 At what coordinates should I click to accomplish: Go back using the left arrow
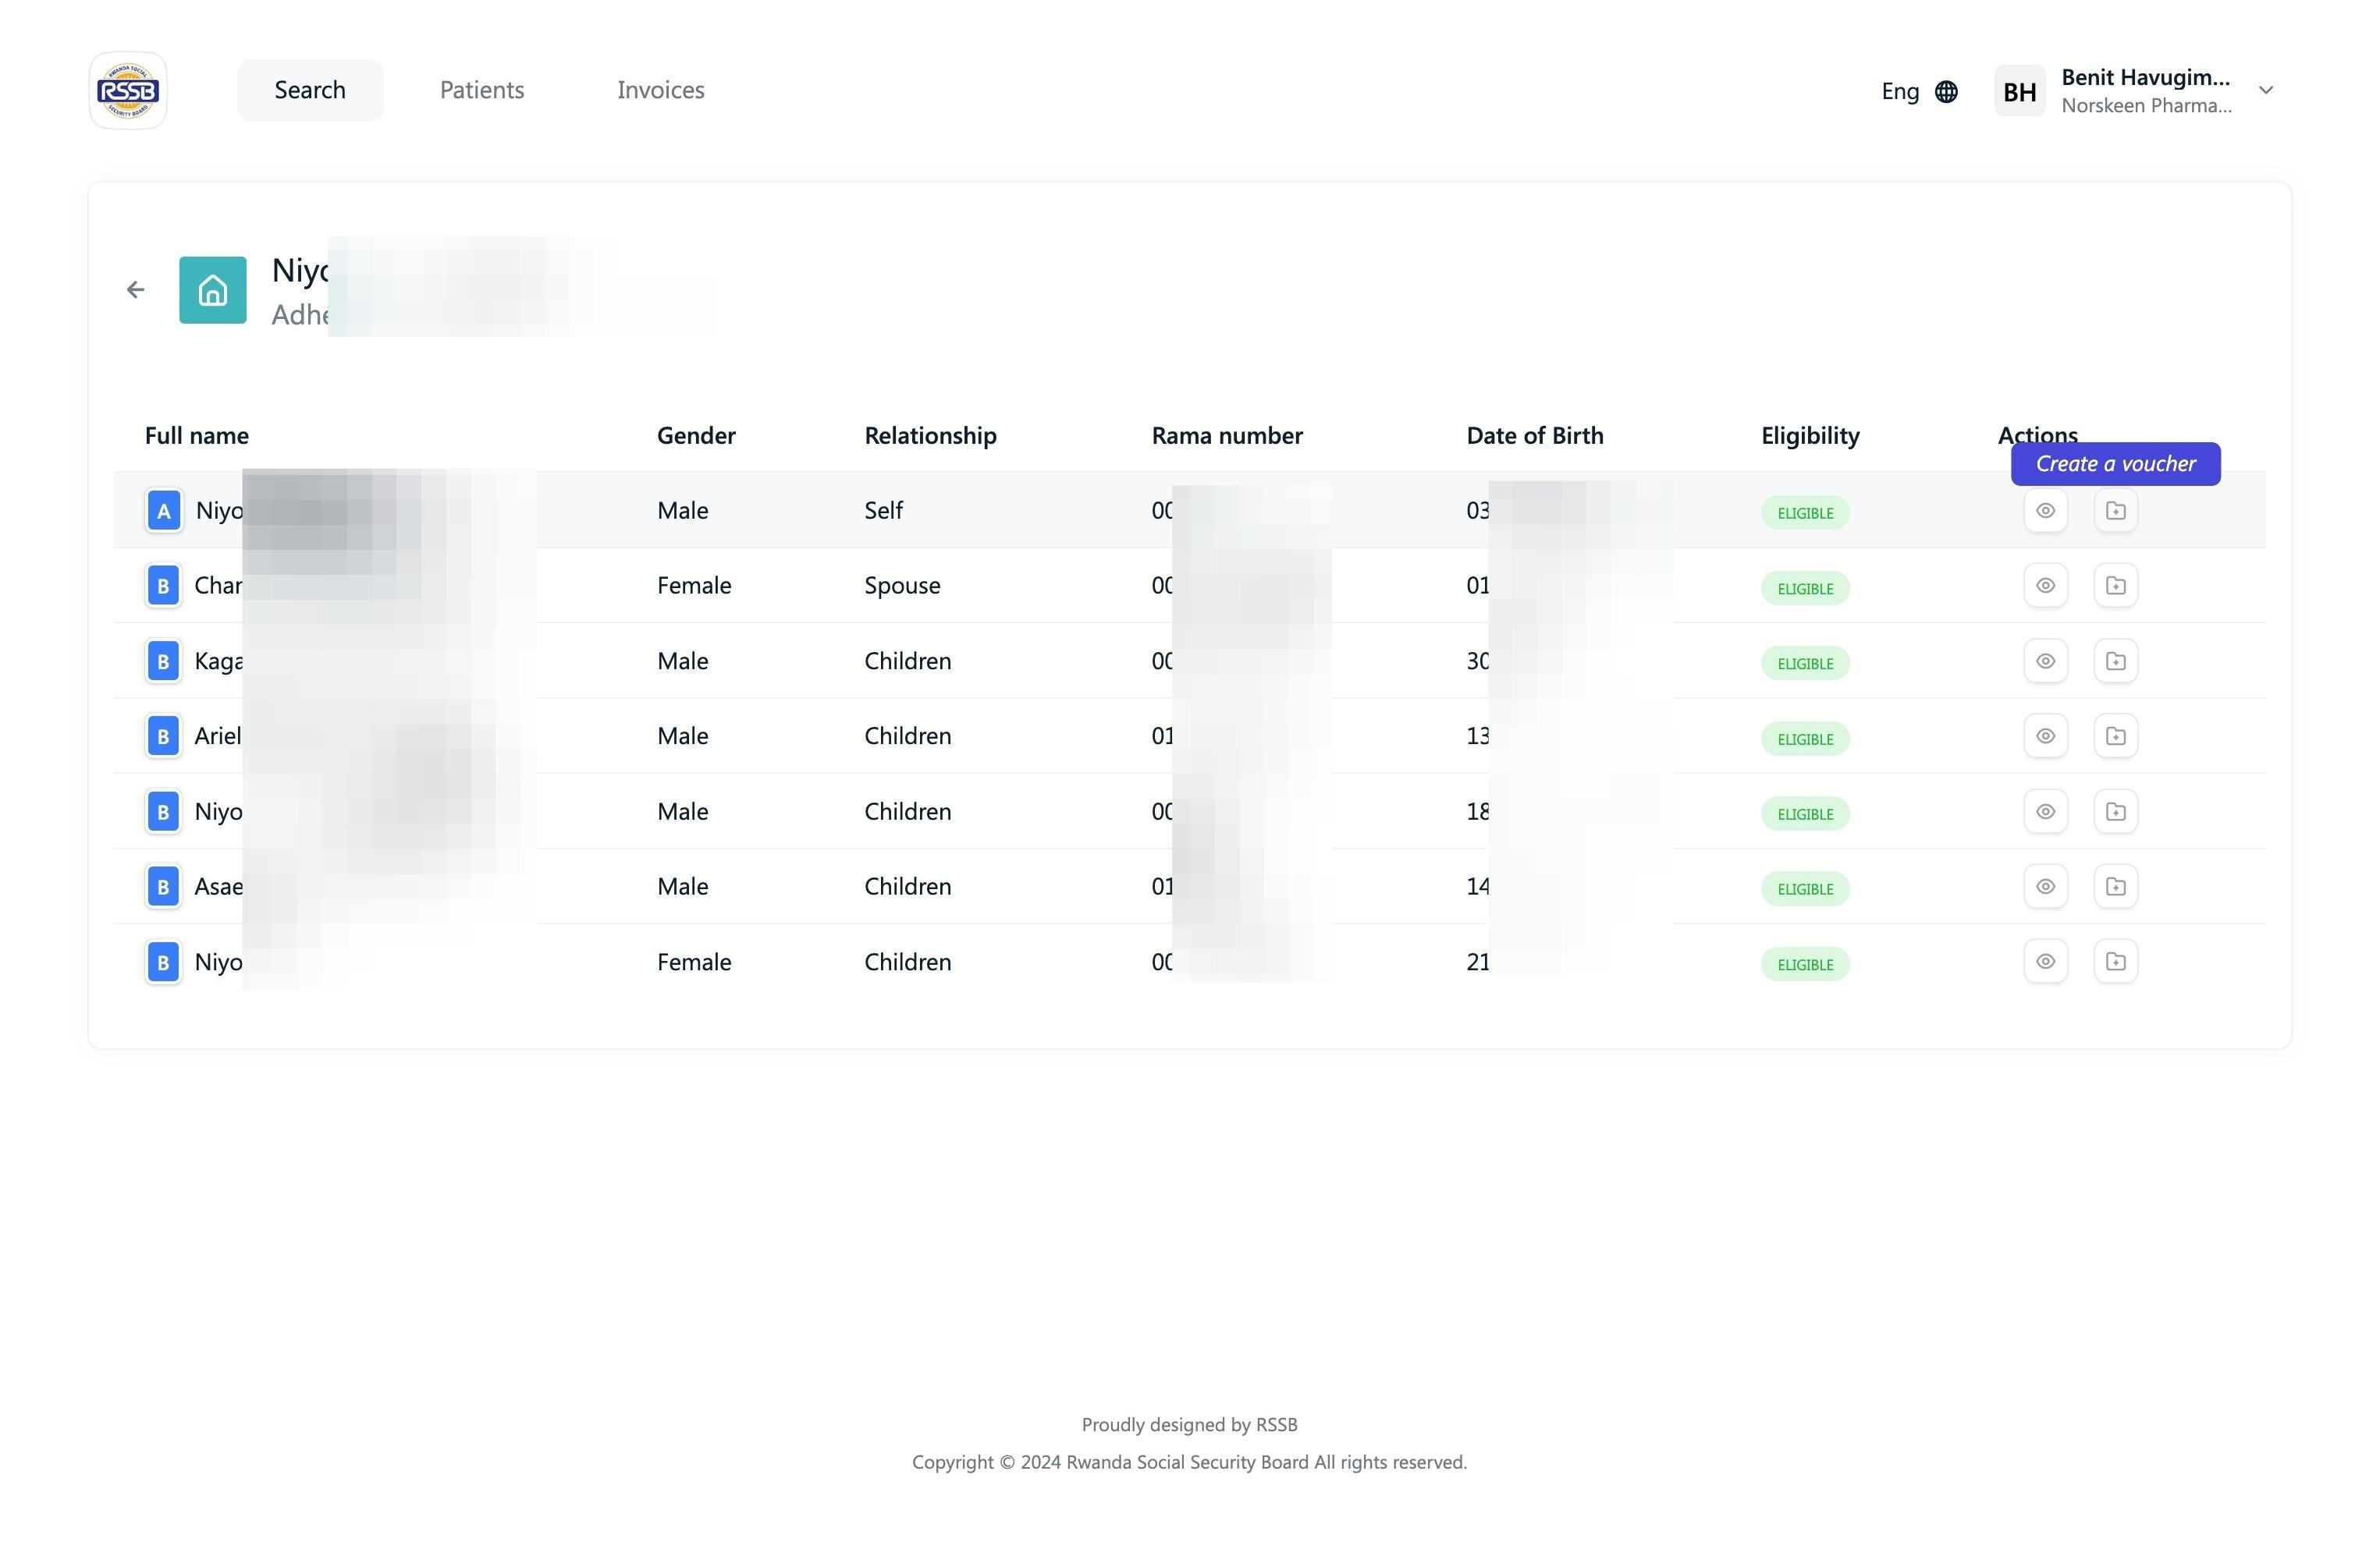[x=136, y=290]
